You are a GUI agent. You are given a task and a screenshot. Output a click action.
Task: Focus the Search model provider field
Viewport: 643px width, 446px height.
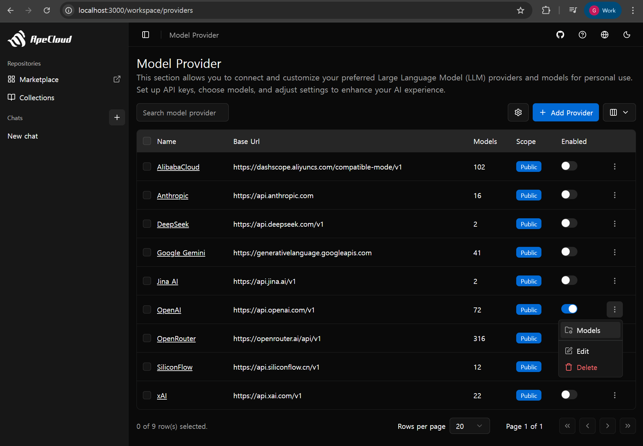click(183, 112)
